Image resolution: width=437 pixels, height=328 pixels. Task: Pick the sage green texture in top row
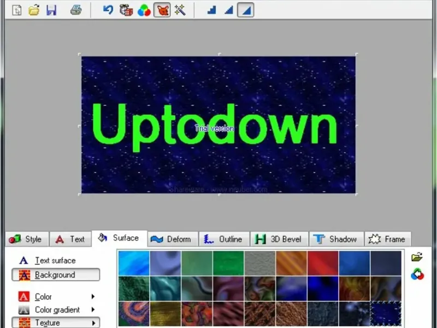coord(197,263)
